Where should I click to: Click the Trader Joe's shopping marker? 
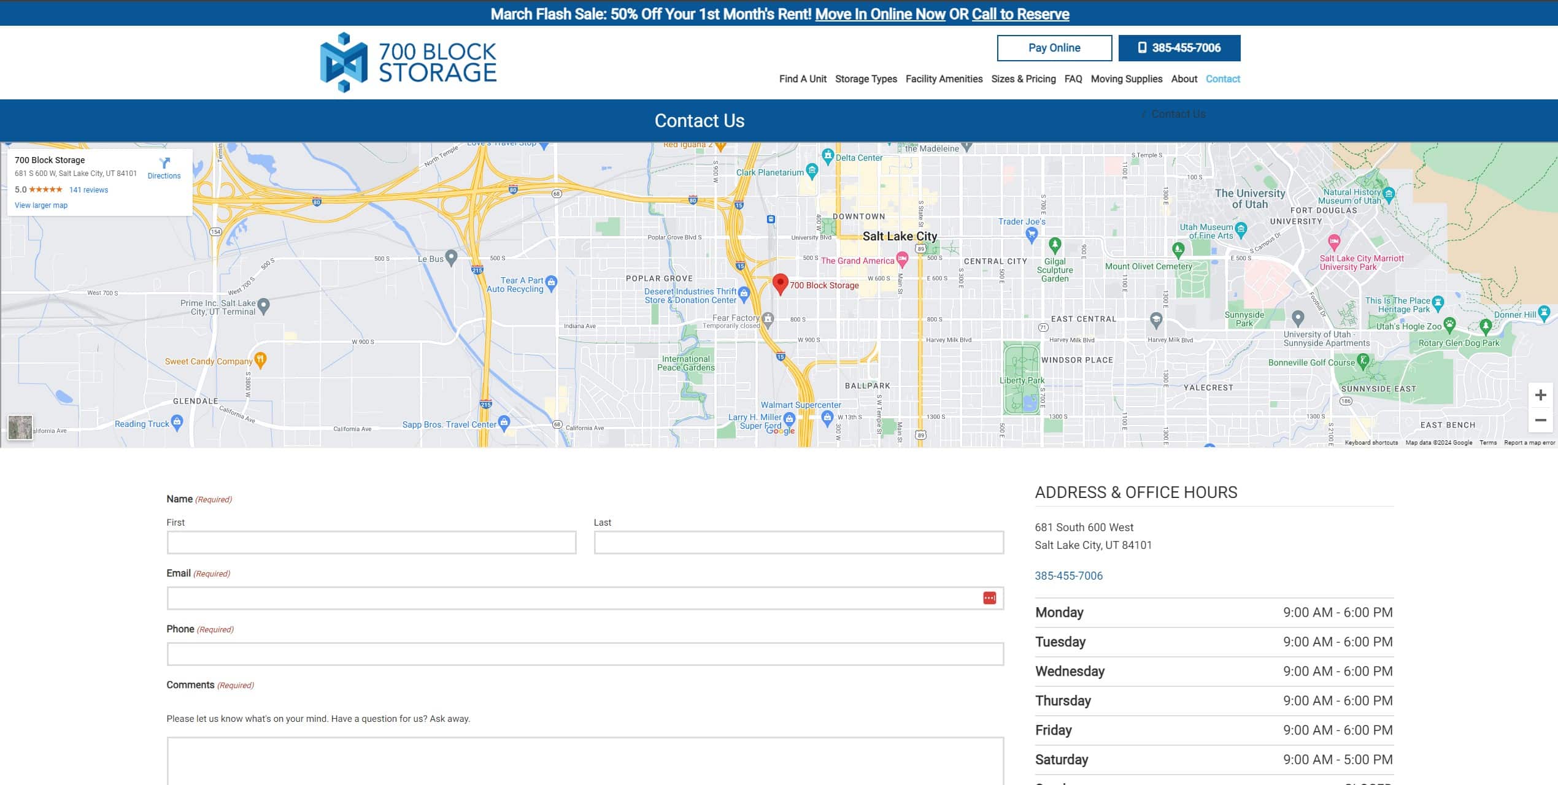(x=1032, y=234)
